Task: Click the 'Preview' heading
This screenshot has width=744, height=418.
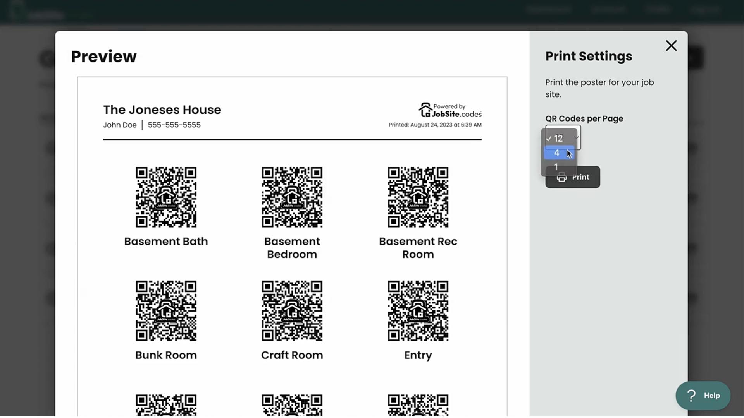Action: coord(104,57)
